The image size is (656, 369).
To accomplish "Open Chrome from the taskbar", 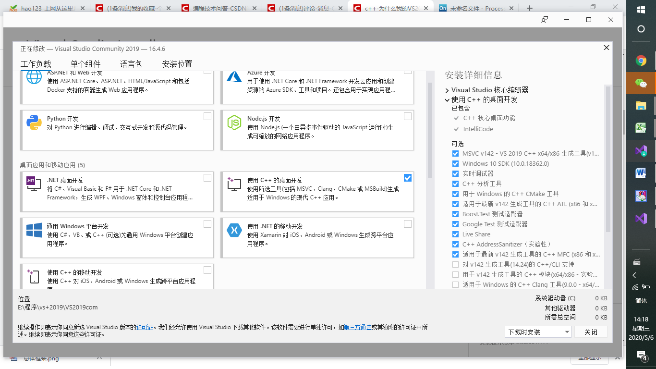I will pos(641,61).
